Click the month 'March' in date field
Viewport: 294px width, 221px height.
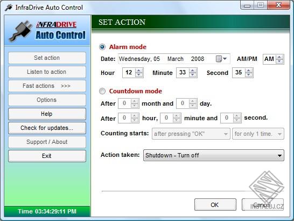click(176, 59)
